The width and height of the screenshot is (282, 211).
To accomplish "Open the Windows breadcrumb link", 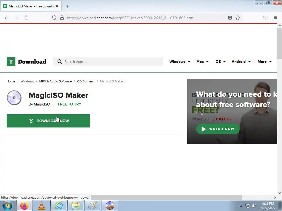I will coord(27,81).
